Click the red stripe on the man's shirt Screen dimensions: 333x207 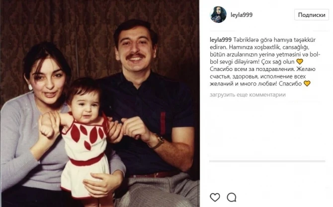pyautogui.click(x=163, y=124)
